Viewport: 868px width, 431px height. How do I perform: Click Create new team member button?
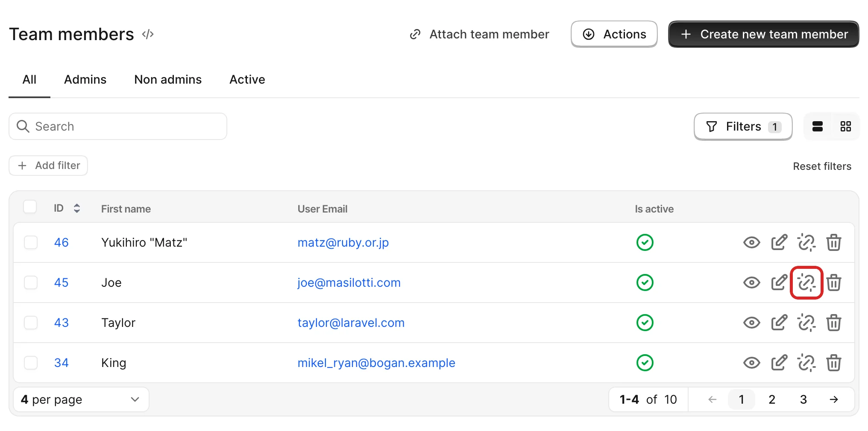click(763, 34)
